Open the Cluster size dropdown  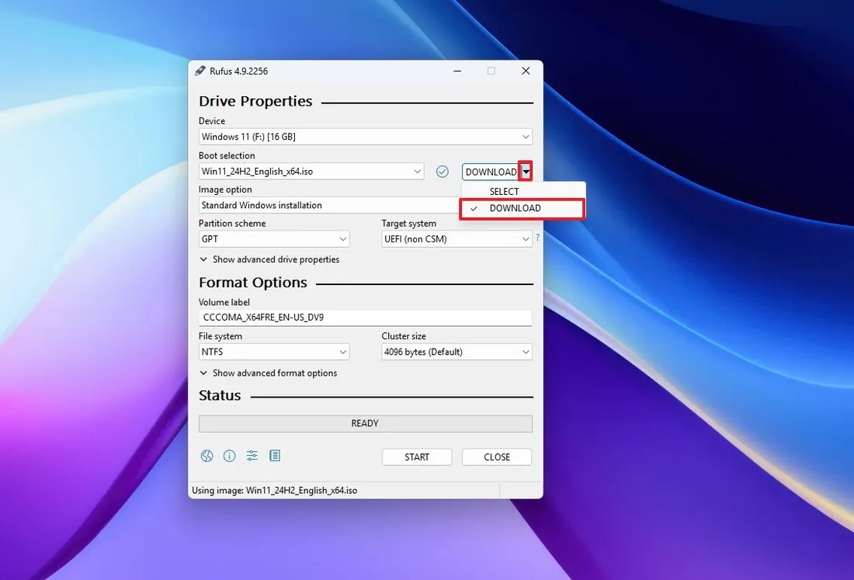pyautogui.click(x=457, y=352)
